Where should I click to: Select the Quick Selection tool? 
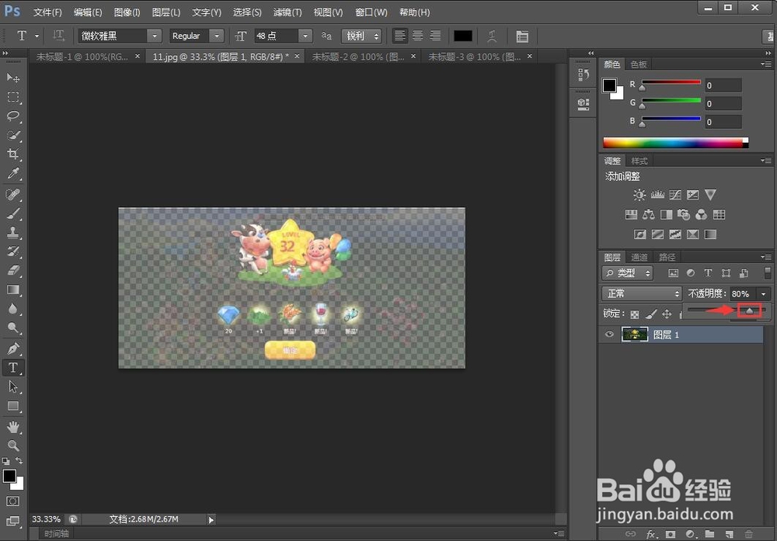pyautogui.click(x=13, y=135)
